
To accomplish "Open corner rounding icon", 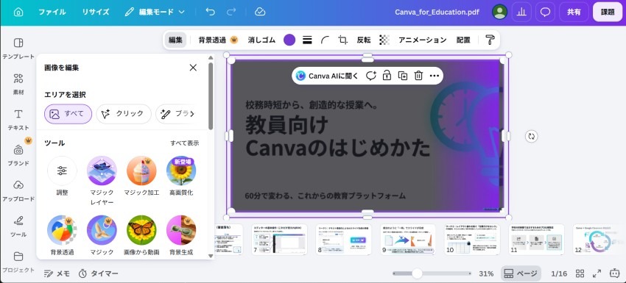I will tap(325, 40).
